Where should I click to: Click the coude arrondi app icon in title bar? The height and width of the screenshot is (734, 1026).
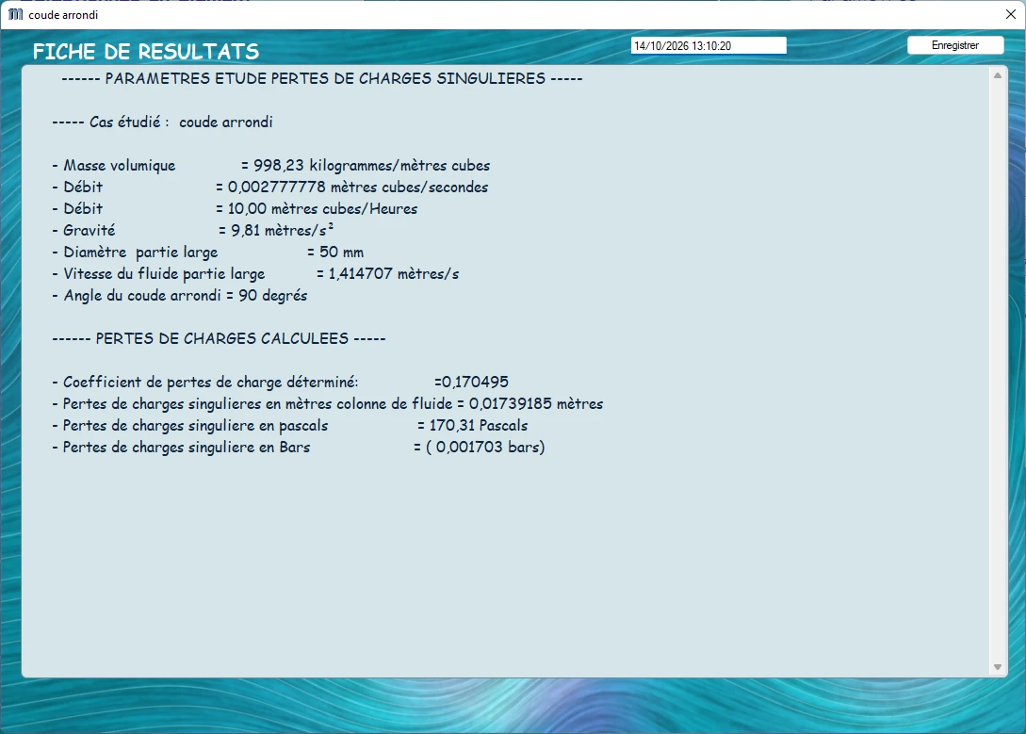tap(15, 14)
